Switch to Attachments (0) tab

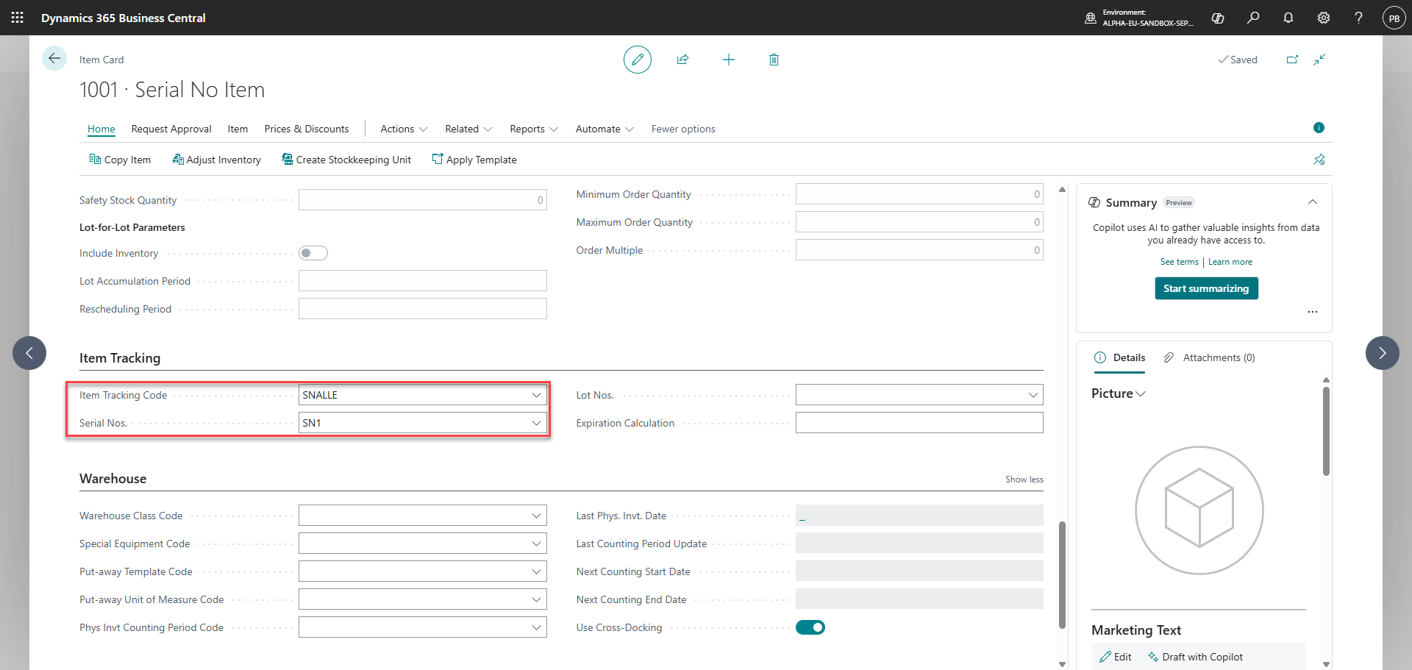(1210, 357)
